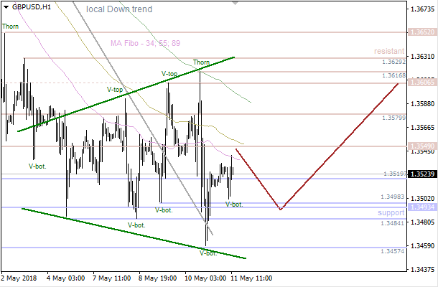438x287 pixels.
Task: Select the 1.35799 level value
Action: (x=393, y=118)
